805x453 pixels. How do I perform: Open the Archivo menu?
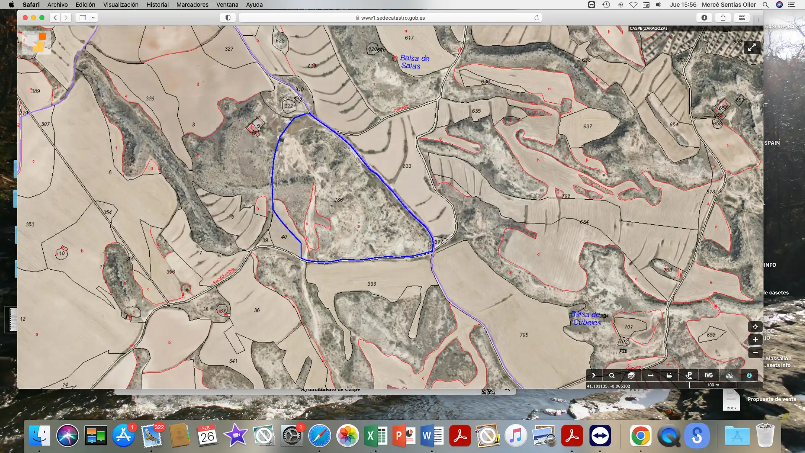click(x=57, y=5)
